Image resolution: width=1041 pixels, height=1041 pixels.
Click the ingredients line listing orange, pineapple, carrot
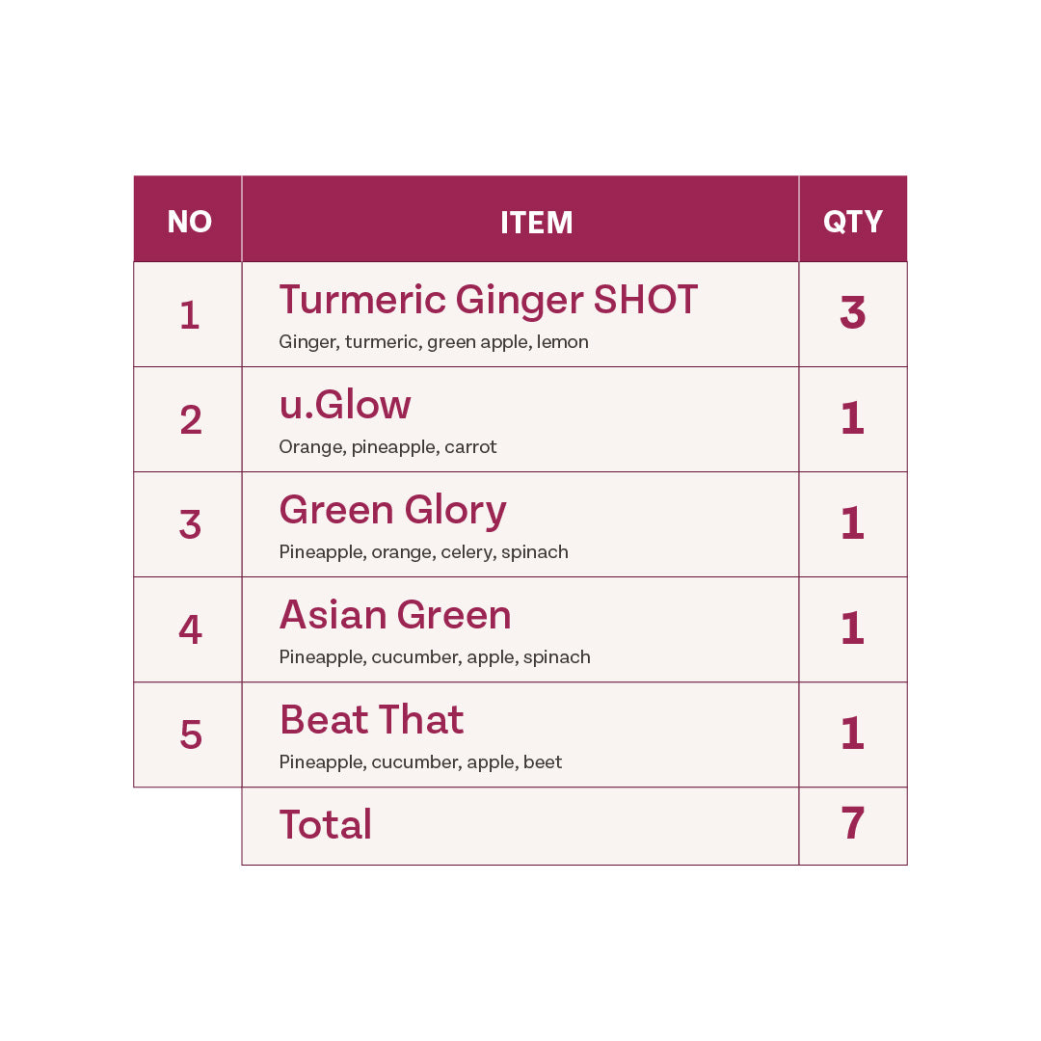387,447
